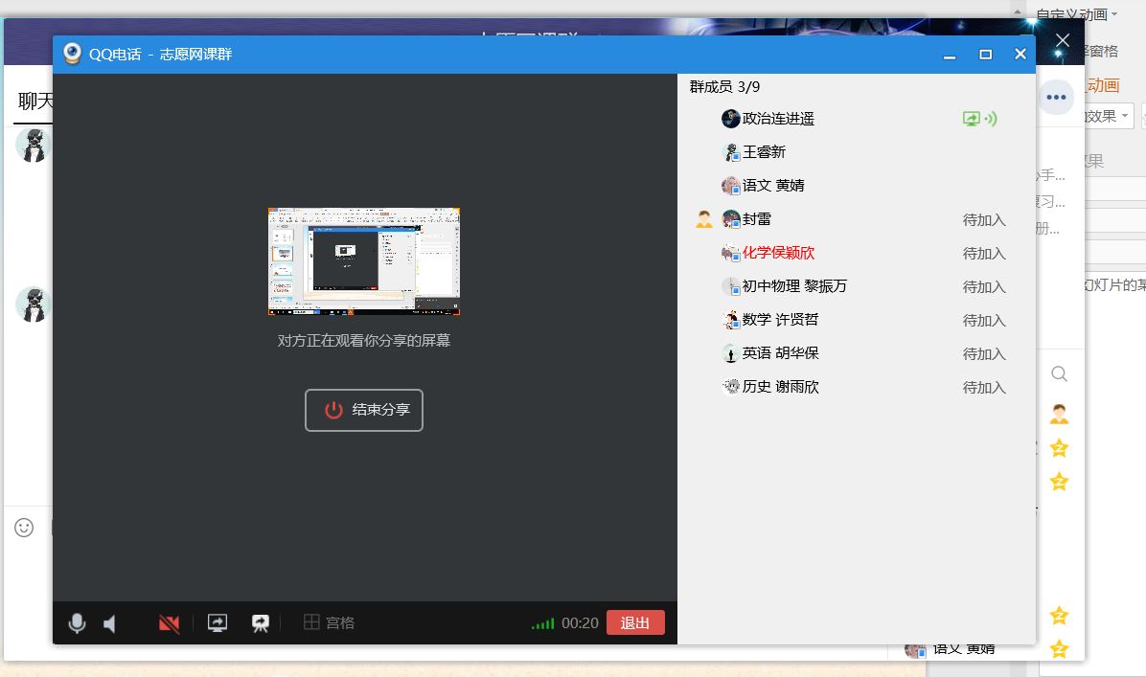Toggle the speaker volume icon

tap(110, 623)
